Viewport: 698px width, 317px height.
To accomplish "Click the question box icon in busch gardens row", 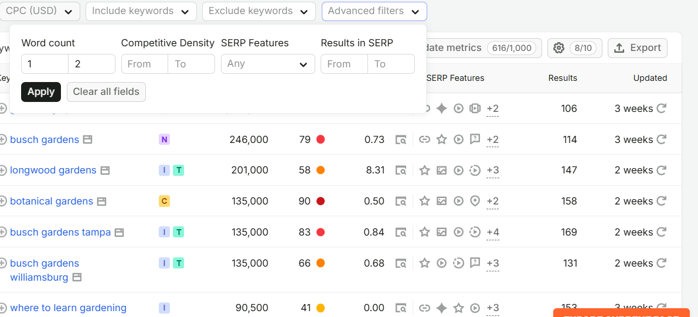I will 475,139.
